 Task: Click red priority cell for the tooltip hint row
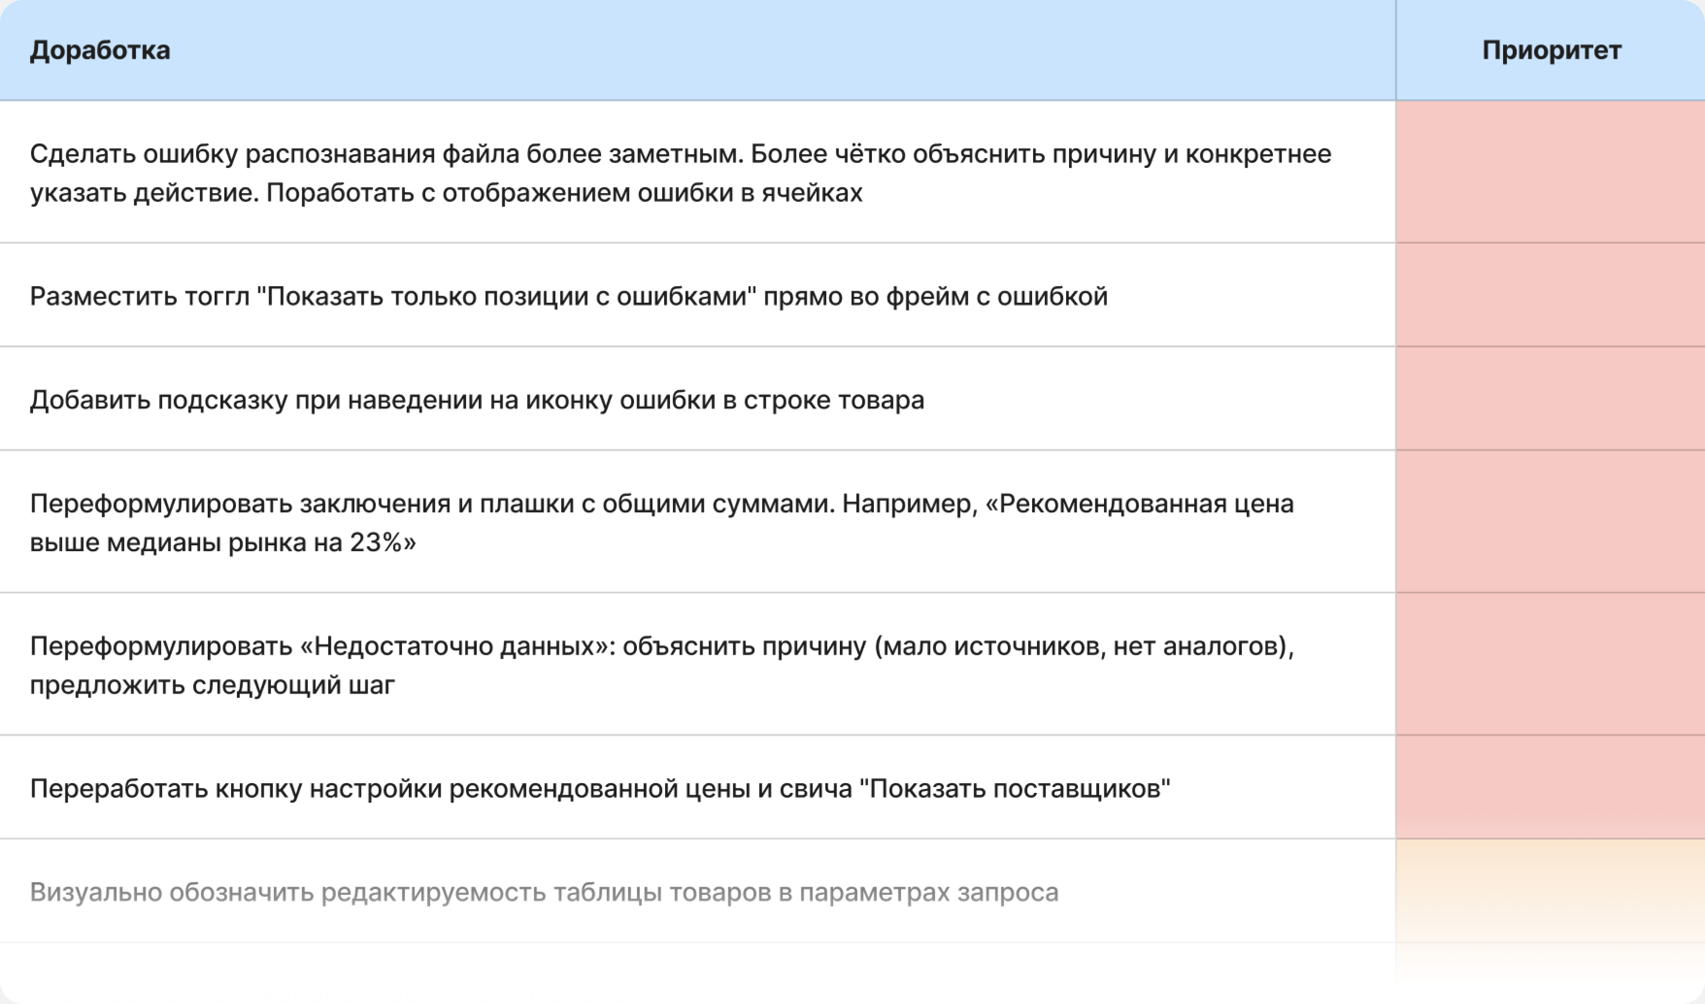pyautogui.click(x=1551, y=398)
